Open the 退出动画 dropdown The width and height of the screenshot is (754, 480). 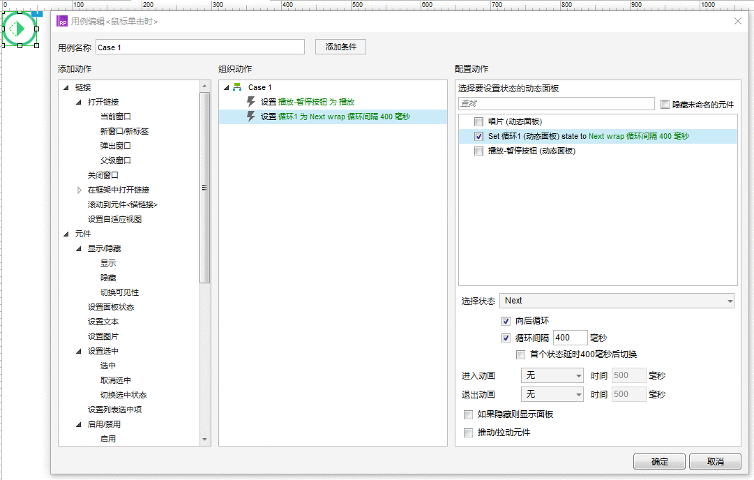[x=552, y=394]
